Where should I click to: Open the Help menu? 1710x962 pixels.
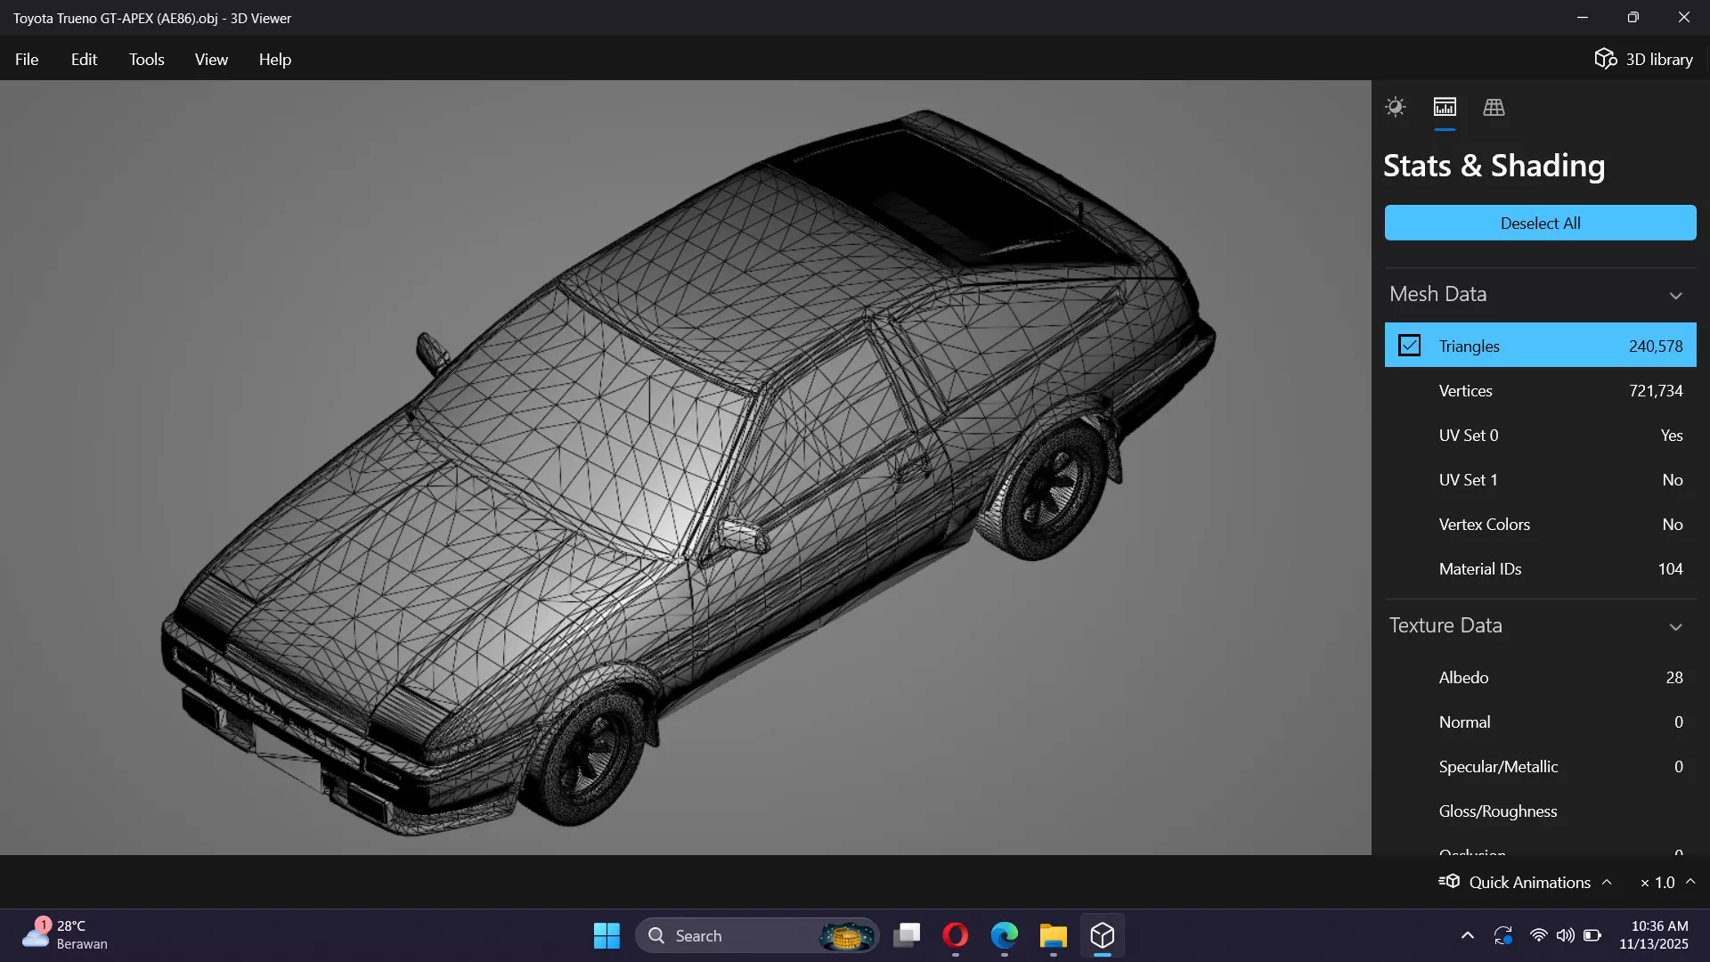pyautogui.click(x=274, y=59)
